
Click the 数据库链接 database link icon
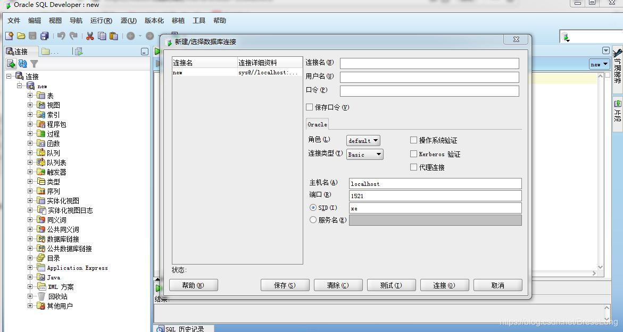41,239
